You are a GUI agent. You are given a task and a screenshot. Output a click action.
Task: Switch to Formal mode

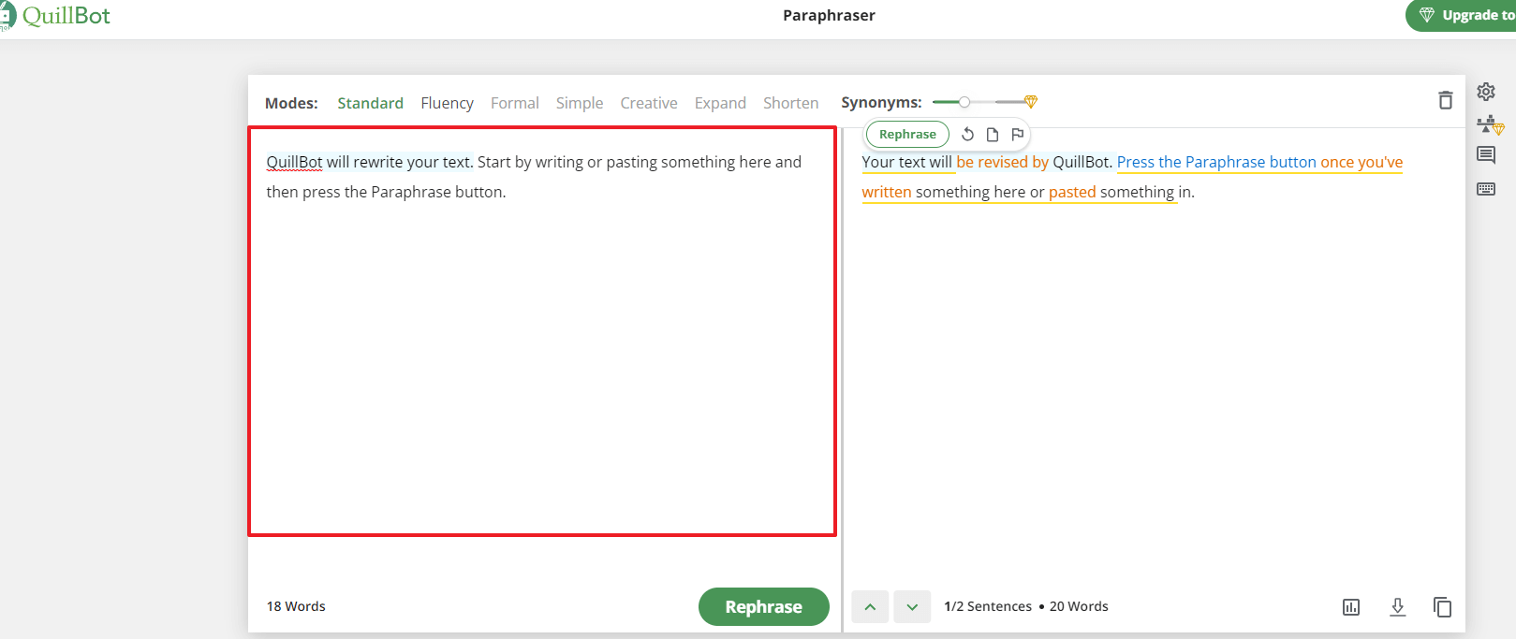[x=515, y=103]
